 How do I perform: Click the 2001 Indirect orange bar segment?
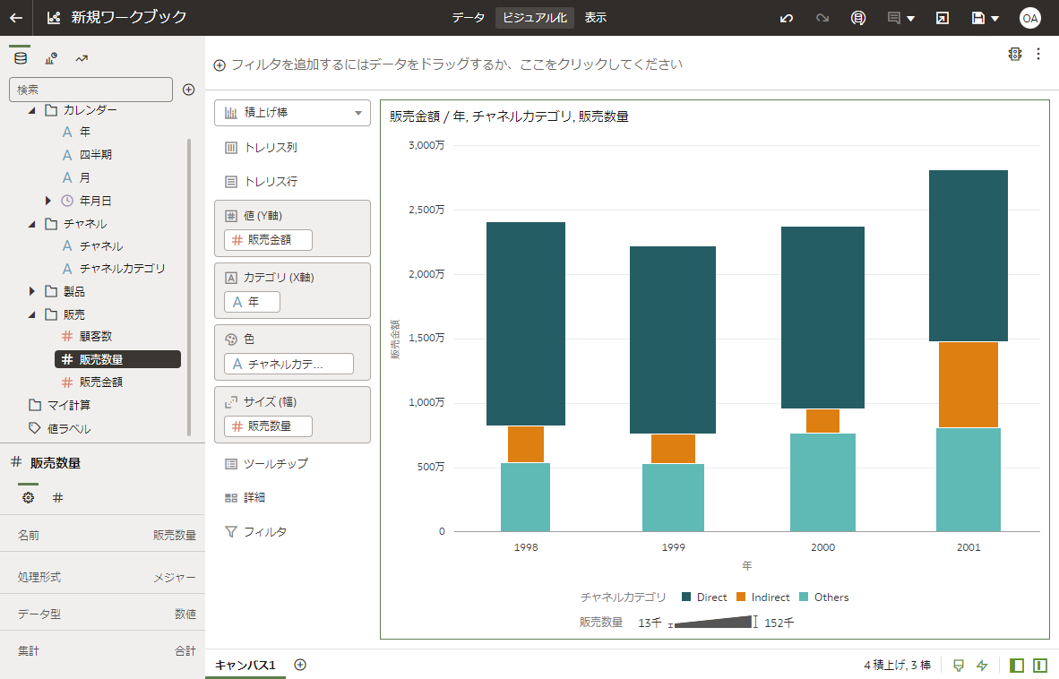(x=968, y=384)
